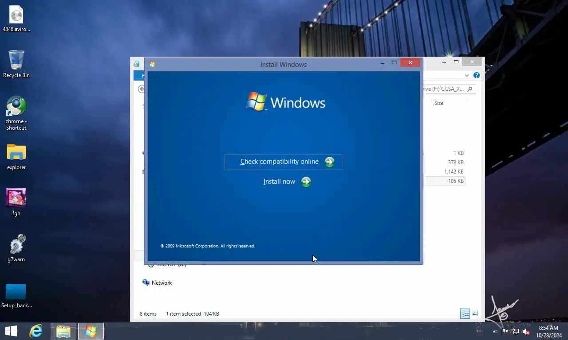Click the Back arrow in File Explorer
Image resolution: width=568 pixels, height=340 pixels.
coord(142,89)
